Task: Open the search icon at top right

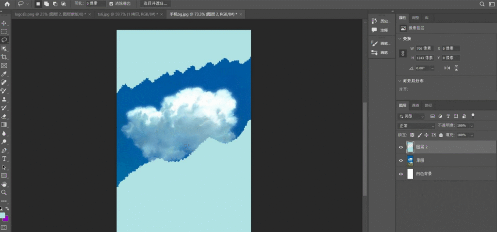Action: pyautogui.click(x=482, y=4)
